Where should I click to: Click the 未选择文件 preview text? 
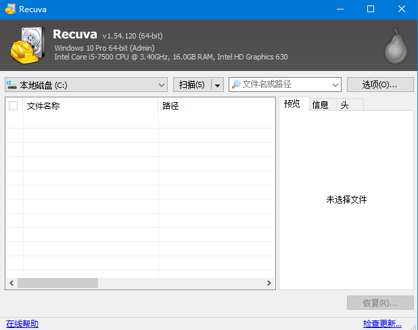346,199
